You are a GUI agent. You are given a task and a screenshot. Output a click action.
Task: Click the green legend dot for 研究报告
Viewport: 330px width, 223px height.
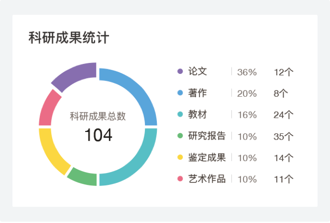(x=180, y=136)
